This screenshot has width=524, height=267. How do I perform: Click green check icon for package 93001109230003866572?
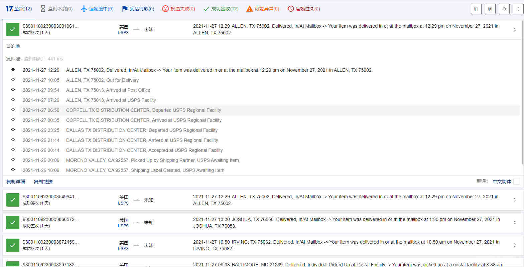13,223
